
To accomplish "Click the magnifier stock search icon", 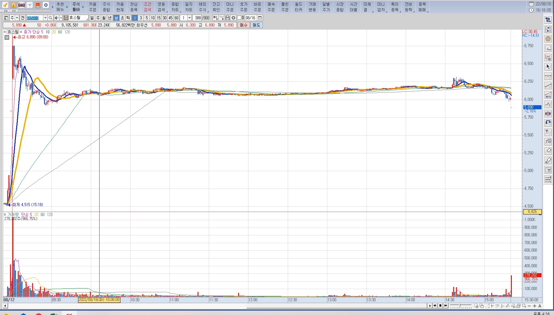I will click(x=51, y=18).
